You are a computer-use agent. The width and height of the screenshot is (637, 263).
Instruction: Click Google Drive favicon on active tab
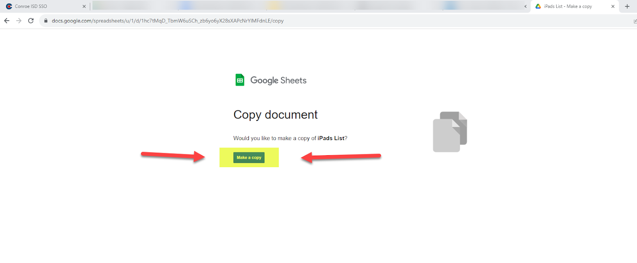[x=538, y=6]
